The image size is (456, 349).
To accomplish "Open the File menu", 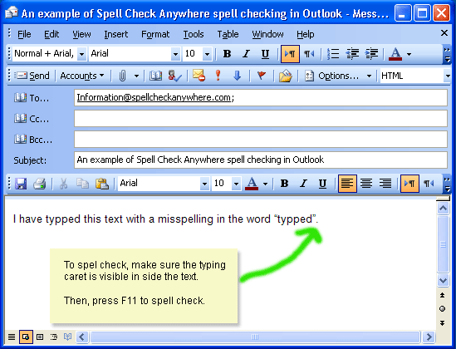I will 24,34.
